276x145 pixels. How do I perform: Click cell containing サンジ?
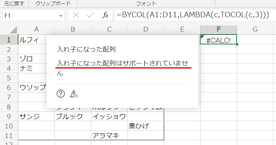pyautogui.click(x=36, y=116)
